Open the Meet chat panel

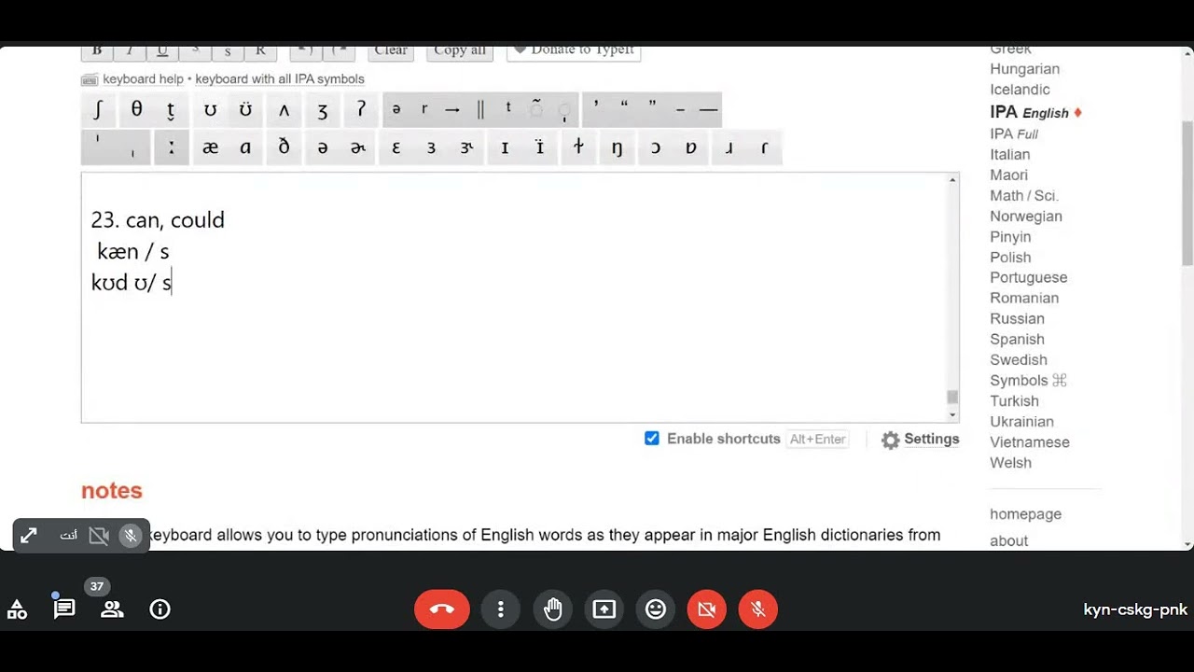64,609
